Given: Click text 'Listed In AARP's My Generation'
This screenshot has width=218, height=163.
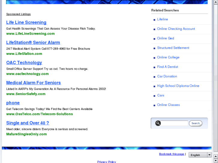Looking at the screenshot, I should pos(27,89).
